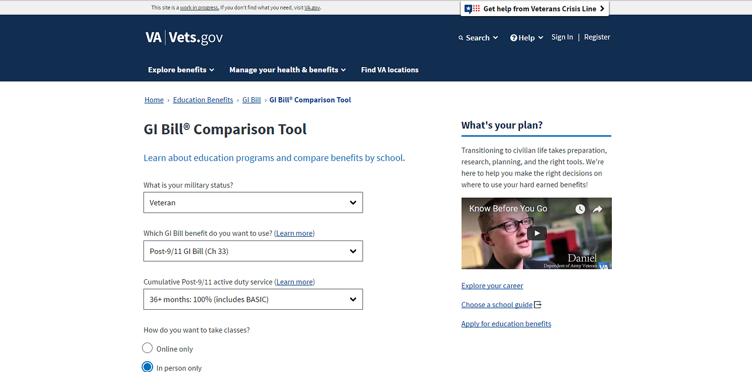
Task: Open cumulative active duty service dropdown
Action: pyautogui.click(x=253, y=299)
